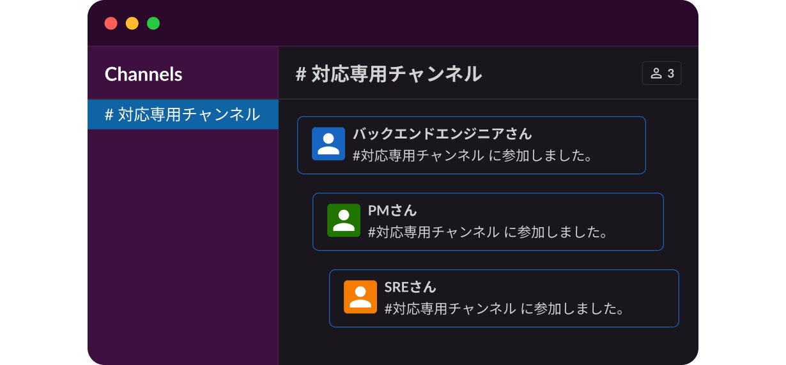Open PMさん's green profile avatar
The height and width of the screenshot is (365, 786).
click(344, 220)
